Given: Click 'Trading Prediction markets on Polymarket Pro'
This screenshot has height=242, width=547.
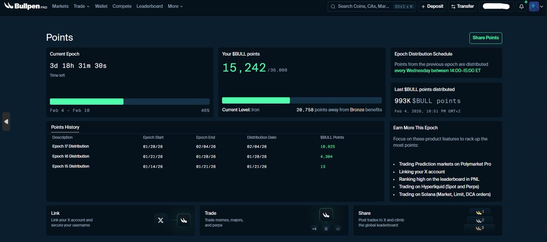Looking at the screenshot, I should click(x=445, y=164).
